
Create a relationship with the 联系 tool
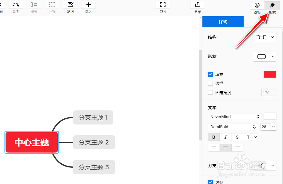pyautogui.click(x=16, y=5)
